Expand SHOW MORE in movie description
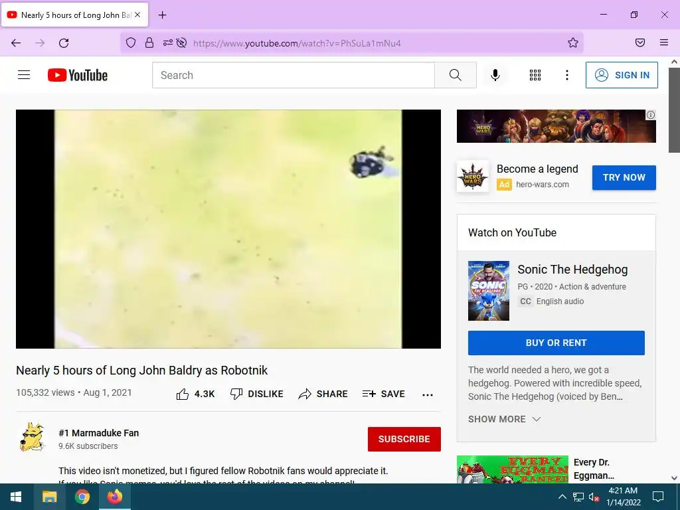 pos(505,419)
